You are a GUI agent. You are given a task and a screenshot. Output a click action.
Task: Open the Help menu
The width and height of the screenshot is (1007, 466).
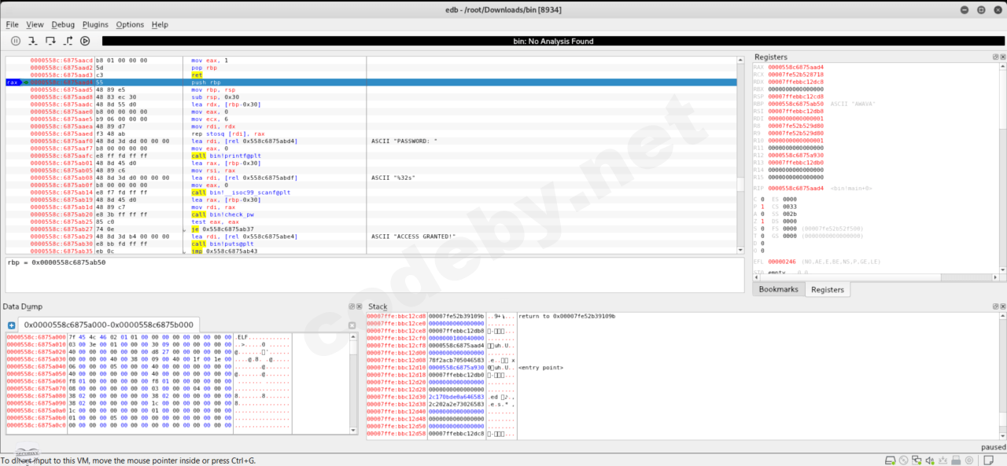pos(160,24)
